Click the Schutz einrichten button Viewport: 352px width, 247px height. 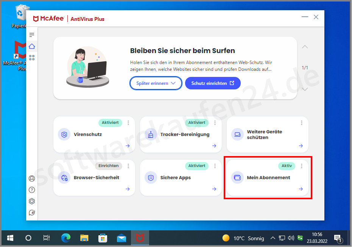click(x=213, y=83)
